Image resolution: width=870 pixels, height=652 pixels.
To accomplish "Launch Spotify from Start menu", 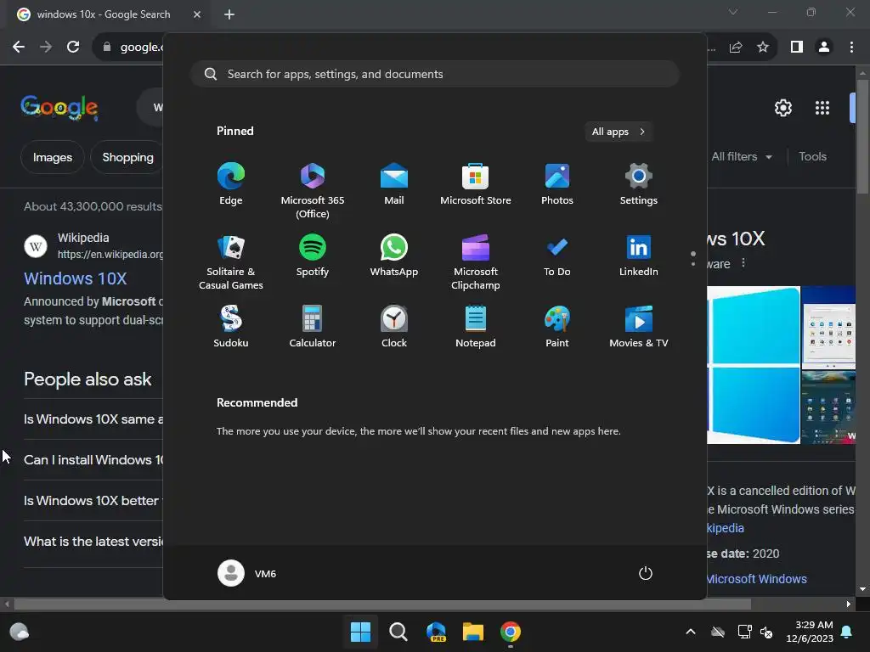I will 313,255.
